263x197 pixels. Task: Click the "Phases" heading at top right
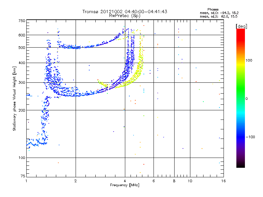click(x=213, y=10)
